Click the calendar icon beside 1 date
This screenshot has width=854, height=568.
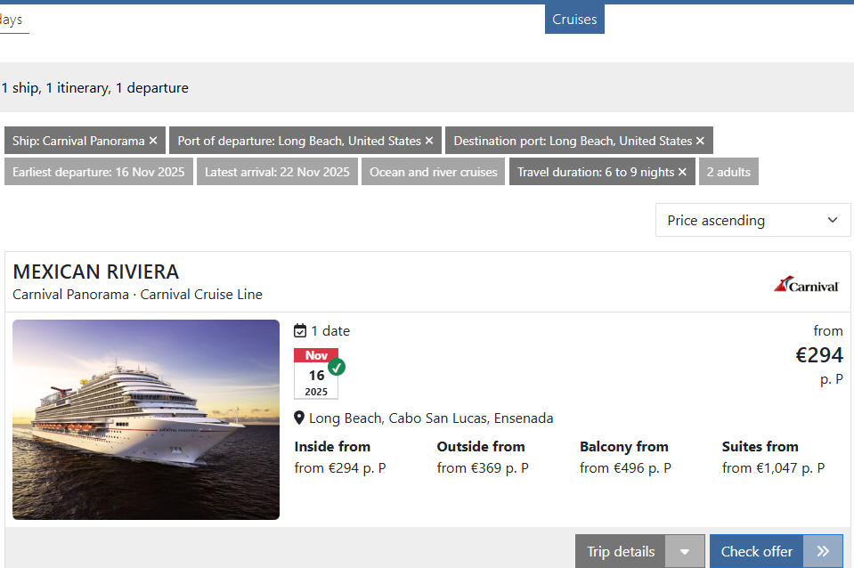point(300,330)
